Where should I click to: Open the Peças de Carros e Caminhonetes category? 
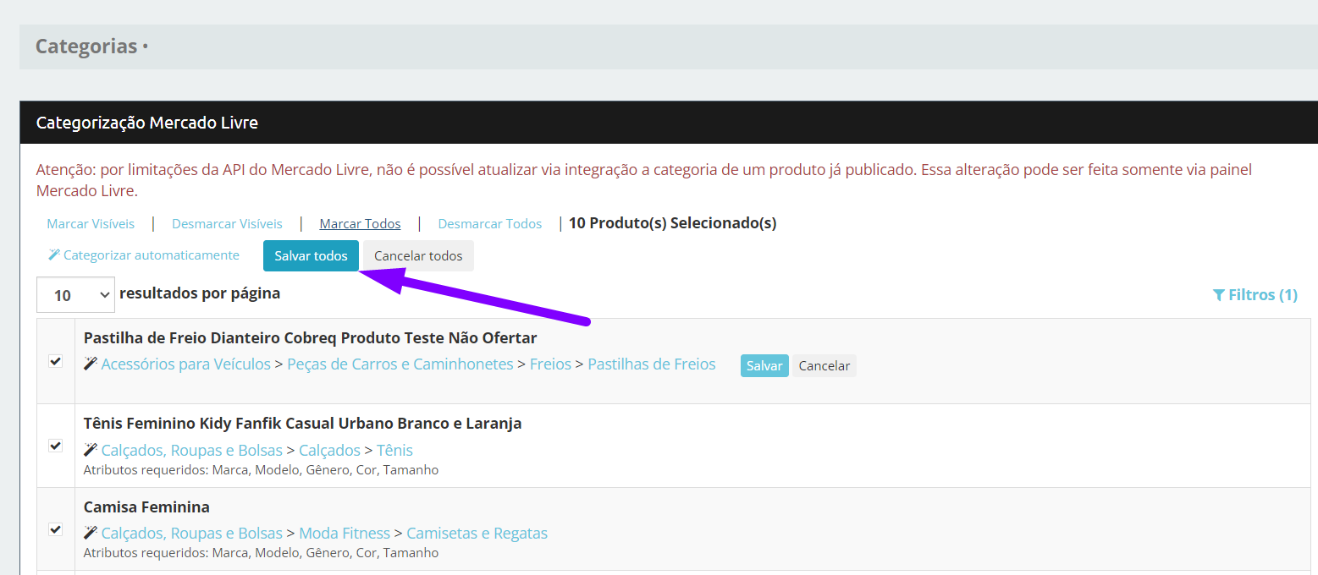tap(400, 364)
